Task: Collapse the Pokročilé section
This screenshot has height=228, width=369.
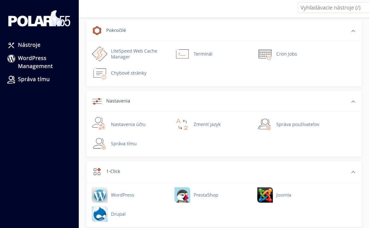Action: pyautogui.click(x=353, y=31)
